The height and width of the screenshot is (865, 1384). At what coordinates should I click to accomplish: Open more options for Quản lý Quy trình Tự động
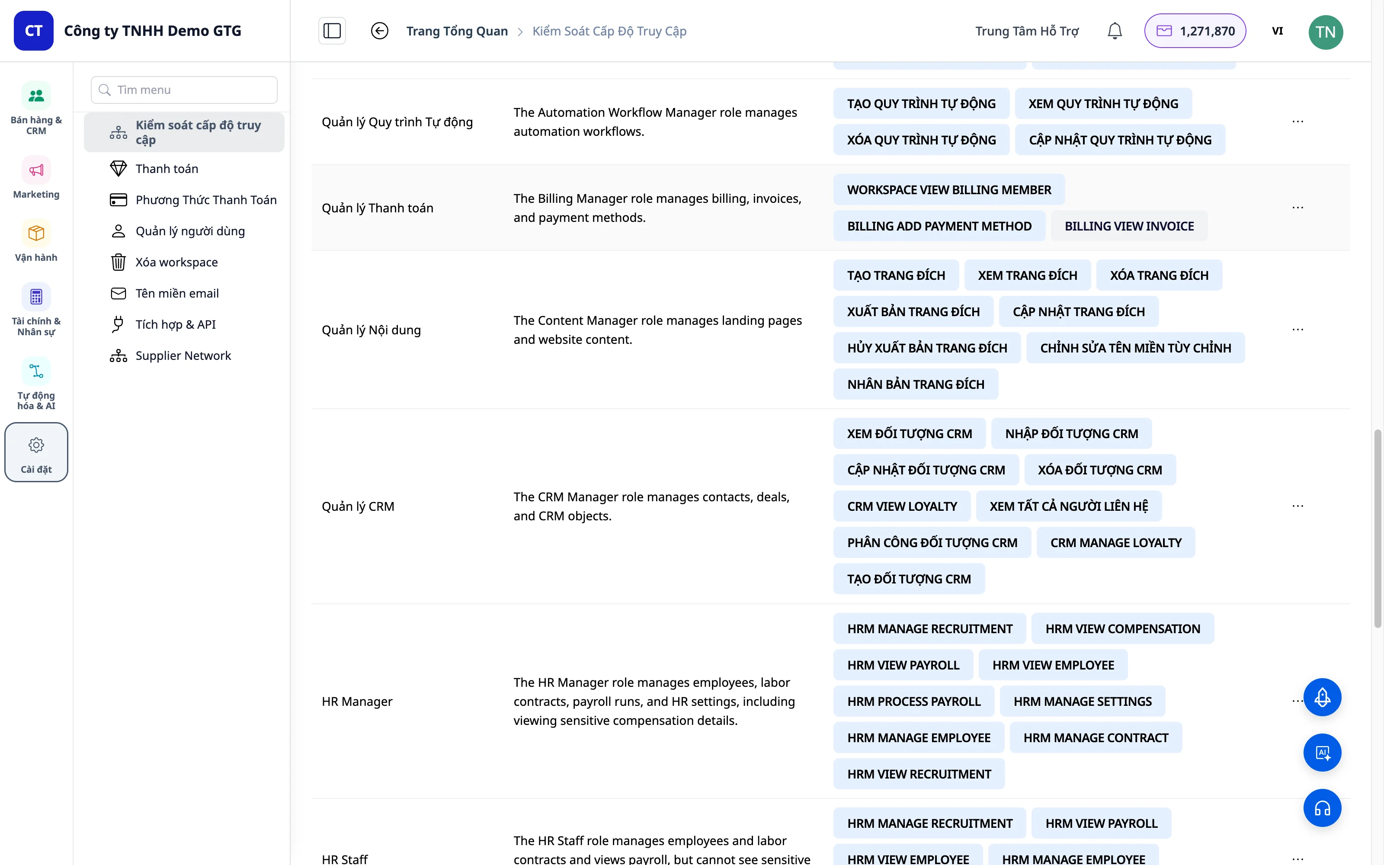tap(1297, 121)
